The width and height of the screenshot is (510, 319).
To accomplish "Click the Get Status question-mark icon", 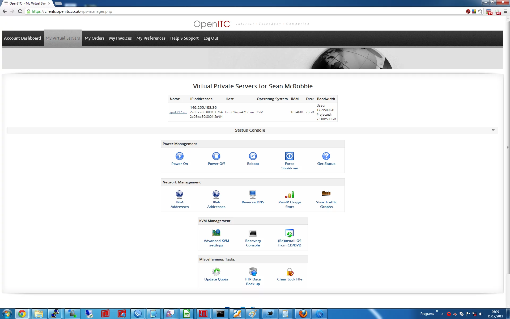I will coord(326,156).
